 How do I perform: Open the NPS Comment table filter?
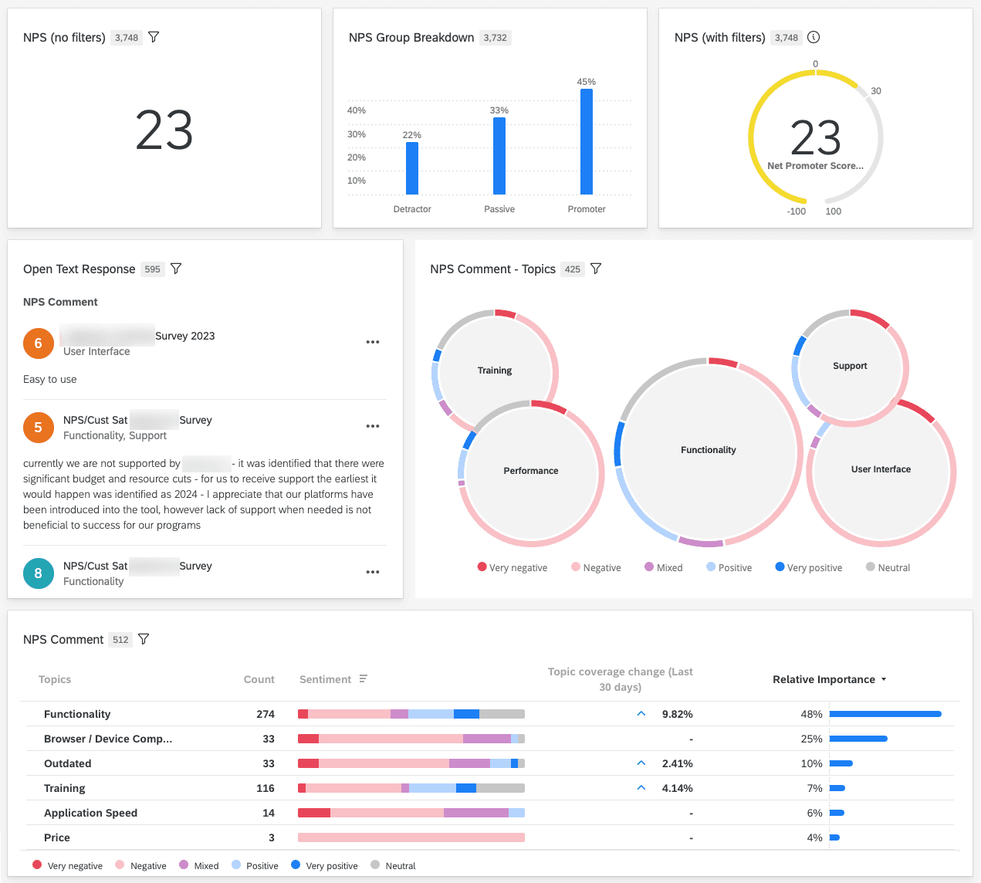coord(144,638)
